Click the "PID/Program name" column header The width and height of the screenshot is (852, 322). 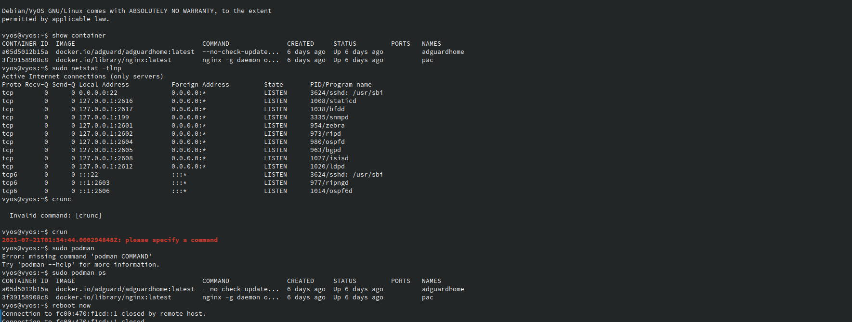pos(341,85)
